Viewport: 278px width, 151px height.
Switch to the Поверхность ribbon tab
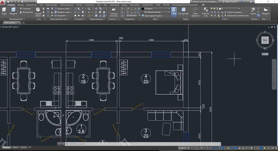(31, 5)
